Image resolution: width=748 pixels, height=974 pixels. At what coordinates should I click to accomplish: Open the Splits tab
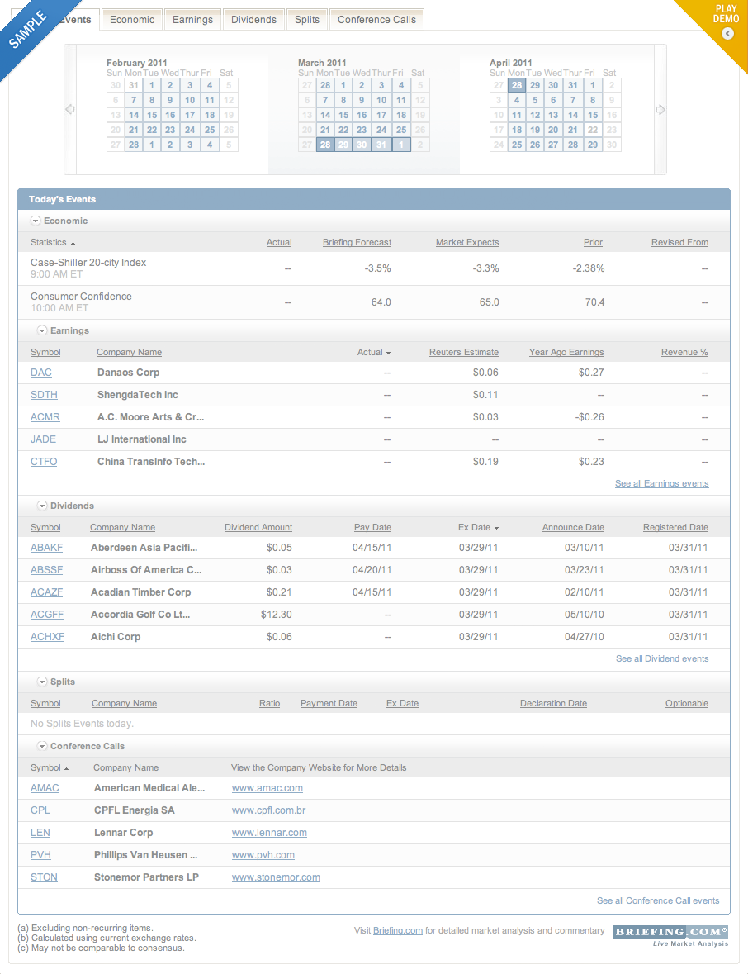pyautogui.click(x=306, y=20)
